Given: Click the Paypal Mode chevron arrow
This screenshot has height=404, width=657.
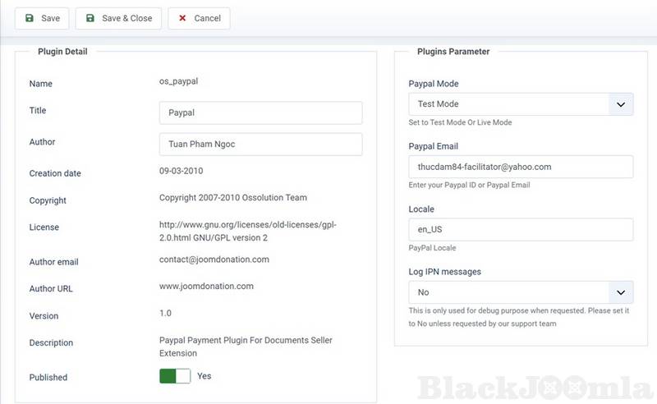Looking at the screenshot, I should [x=620, y=104].
